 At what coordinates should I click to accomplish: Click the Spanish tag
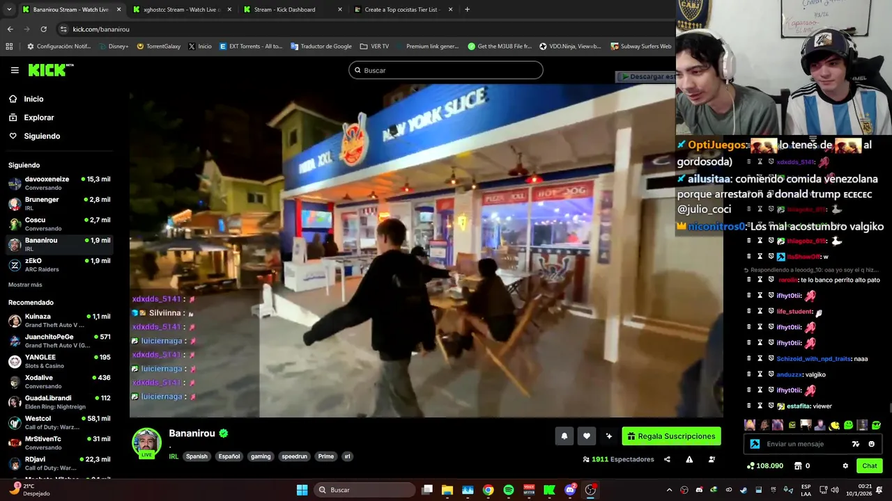[197, 456]
